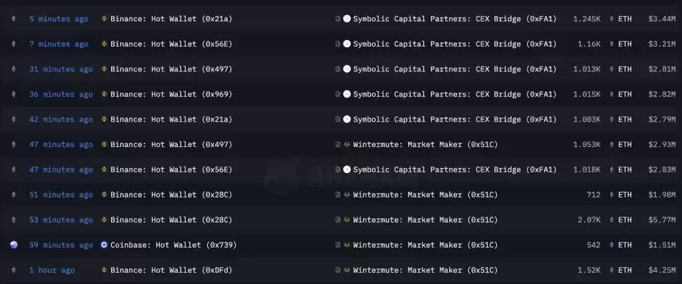Click Base chain icon on 59 minutes ago row
The image size is (682, 284).
tap(14, 245)
